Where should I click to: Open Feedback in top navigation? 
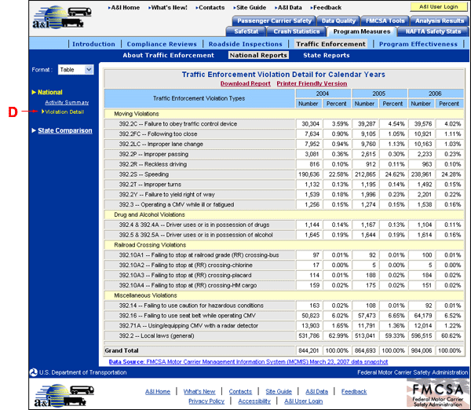[x=327, y=8]
